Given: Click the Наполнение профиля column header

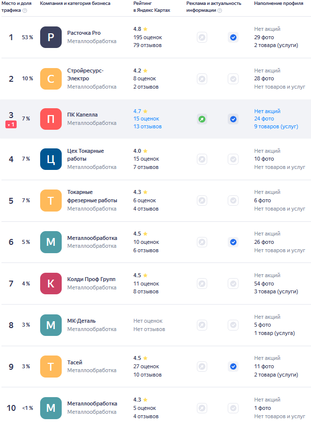Looking at the screenshot, I should pos(279,3).
